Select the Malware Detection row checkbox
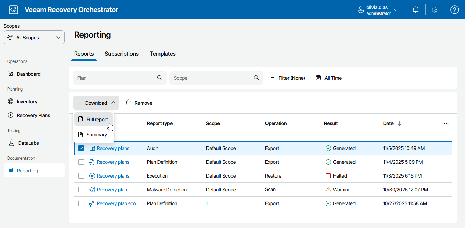This screenshot has height=228, width=465. coord(81,190)
